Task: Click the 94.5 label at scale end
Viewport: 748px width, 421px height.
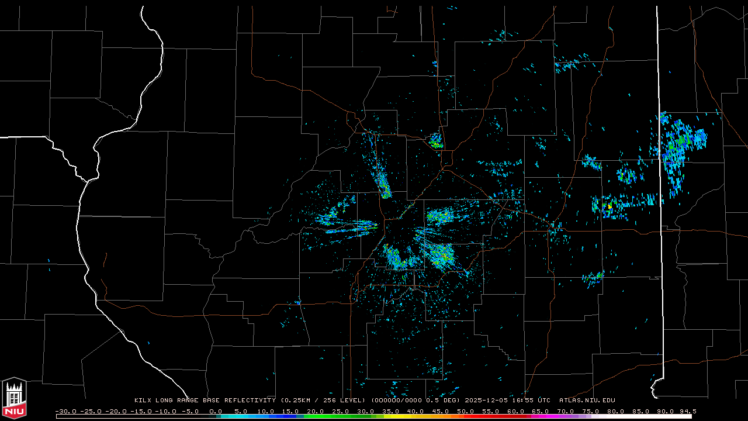Action: [x=687, y=411]
